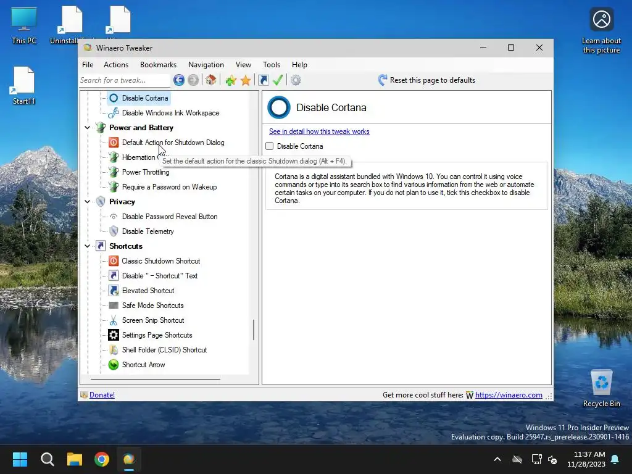
Task: Select Shell Folder (CLSID) Shortcut text
Action: pyautogui.click(x=164, y=350)
